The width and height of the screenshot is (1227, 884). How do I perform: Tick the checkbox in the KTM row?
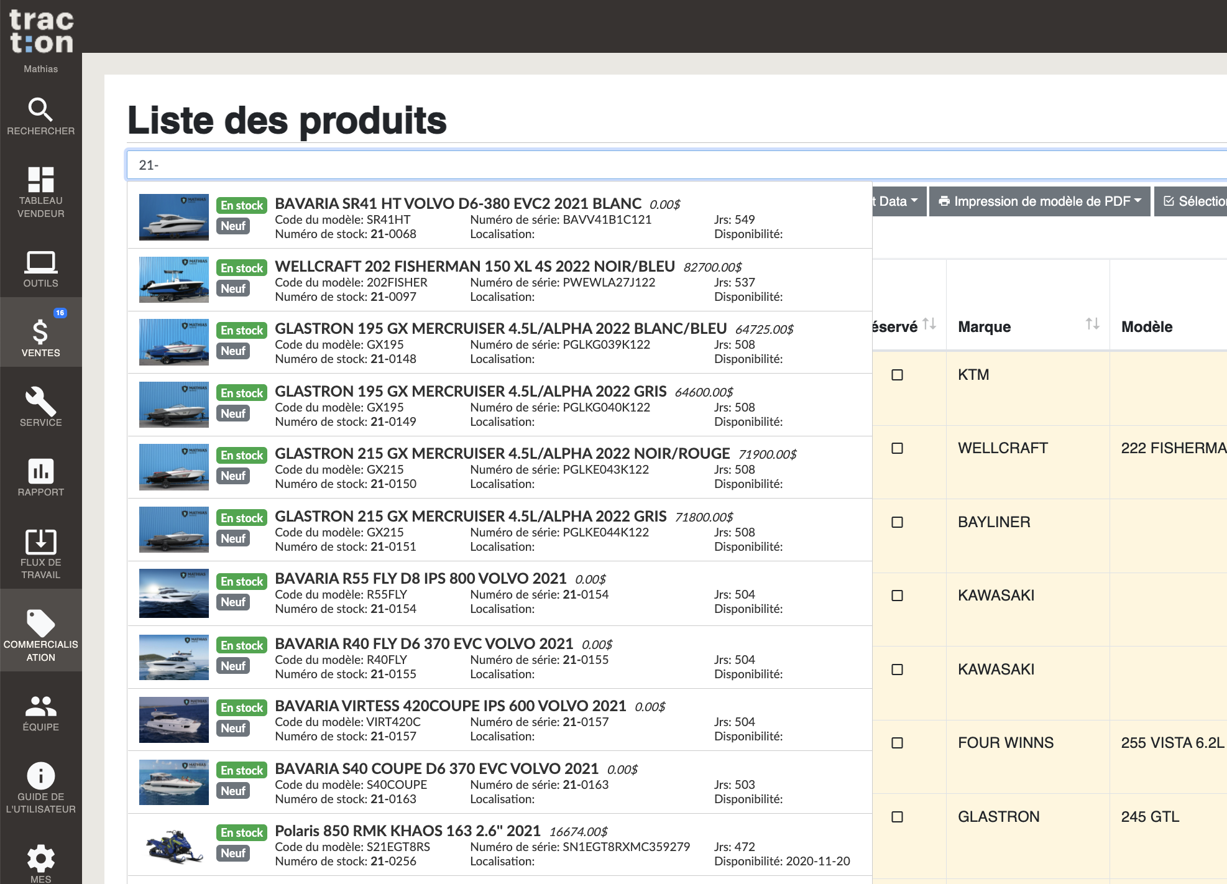click(x=897, y=375)
